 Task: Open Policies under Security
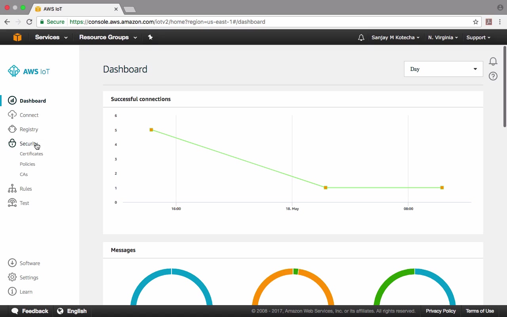click(x=27, y=164)
